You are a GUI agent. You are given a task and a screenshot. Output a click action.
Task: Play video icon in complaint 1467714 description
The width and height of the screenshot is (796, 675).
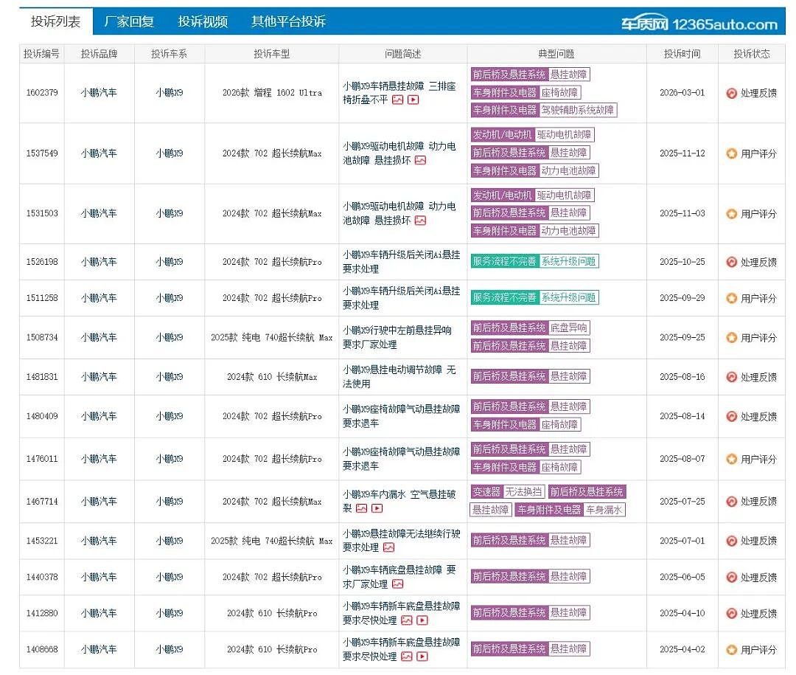pyautogui.click(x=377, y=508)
